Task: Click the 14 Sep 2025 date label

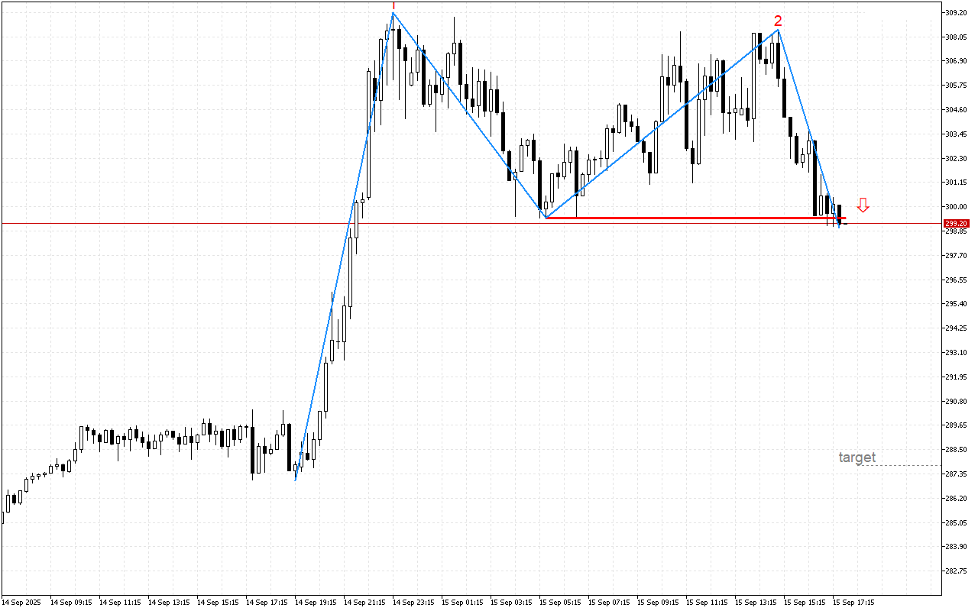Action: click(x=24, y=602)
